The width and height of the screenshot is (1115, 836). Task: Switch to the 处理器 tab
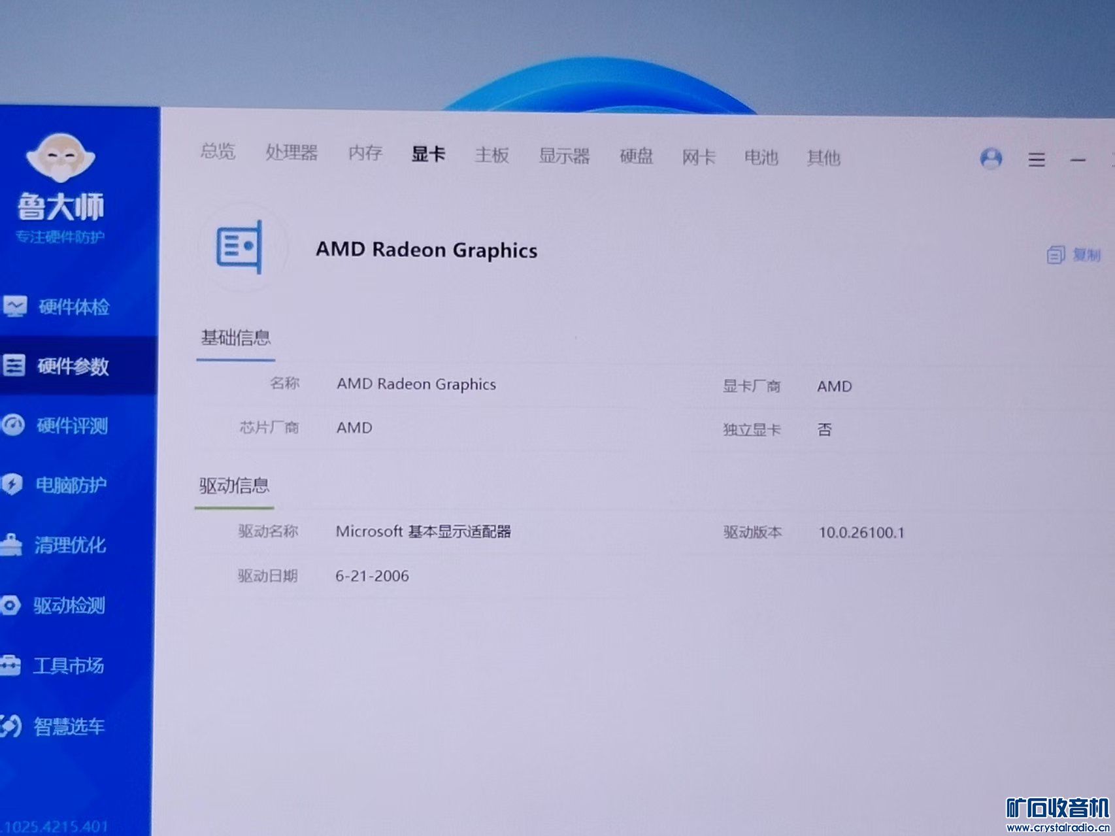[x=291, y=152]
